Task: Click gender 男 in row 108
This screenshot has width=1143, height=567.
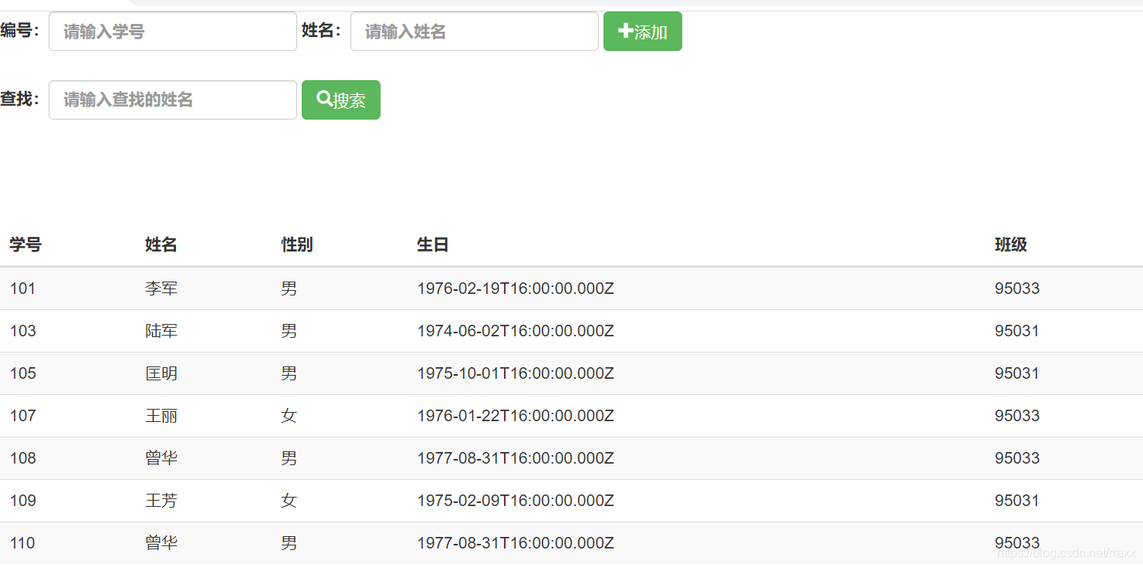Action: pyautogui.click(x=289, y=458)
